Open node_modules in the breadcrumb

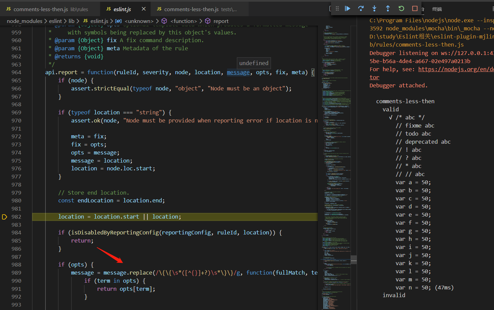25,21
